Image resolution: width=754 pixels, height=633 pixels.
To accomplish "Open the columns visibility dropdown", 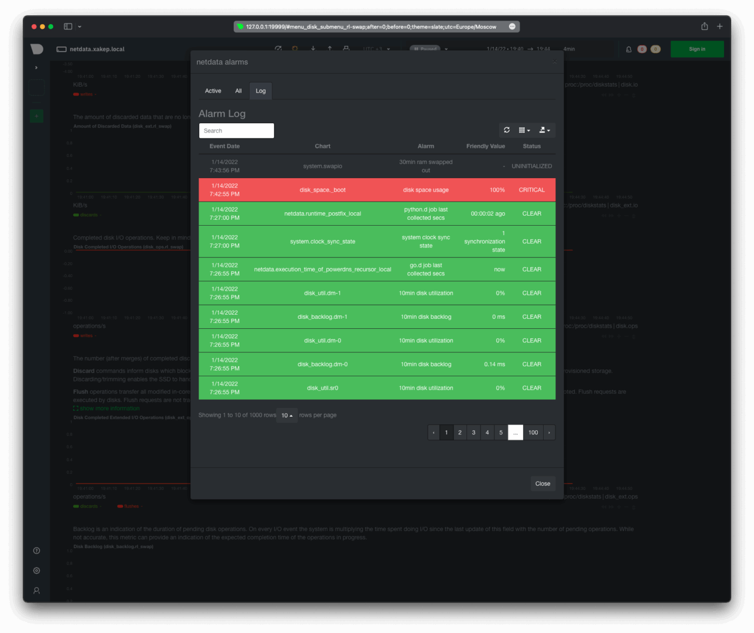I will [x=524, y=130].
